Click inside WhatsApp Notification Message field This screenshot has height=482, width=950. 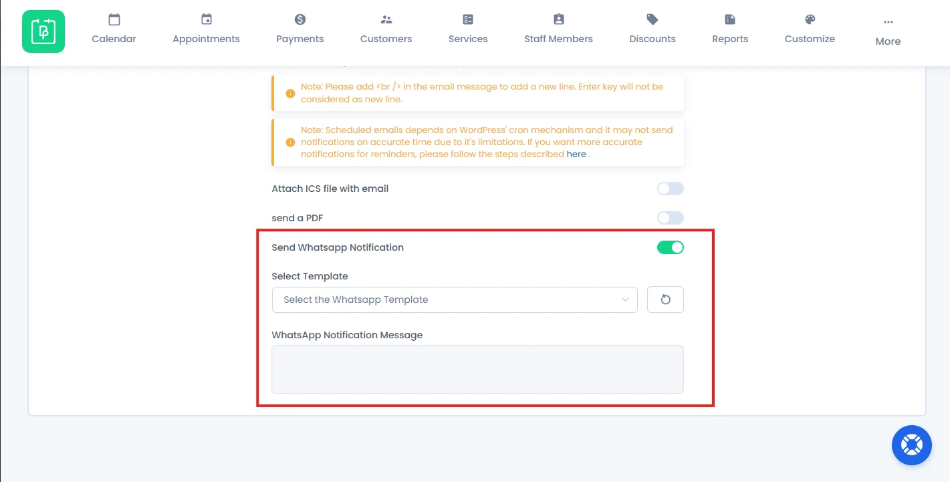point(477,369)
